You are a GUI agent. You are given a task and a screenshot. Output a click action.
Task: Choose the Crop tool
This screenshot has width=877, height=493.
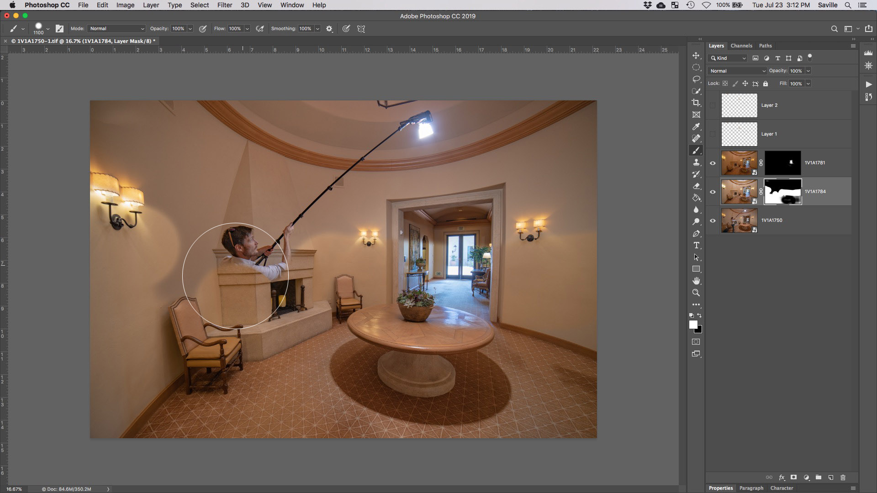pyautogui.click(x=696, y=103)
